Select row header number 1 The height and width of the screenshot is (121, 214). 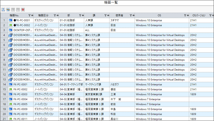tap(4, 20)
